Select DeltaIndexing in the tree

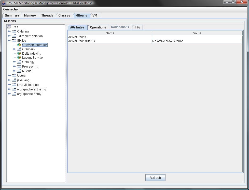click(x=32, y=54)
